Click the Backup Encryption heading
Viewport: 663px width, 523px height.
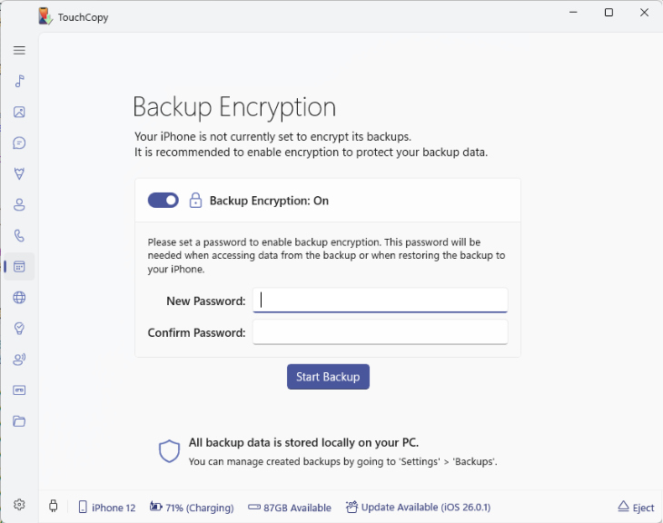234,107
